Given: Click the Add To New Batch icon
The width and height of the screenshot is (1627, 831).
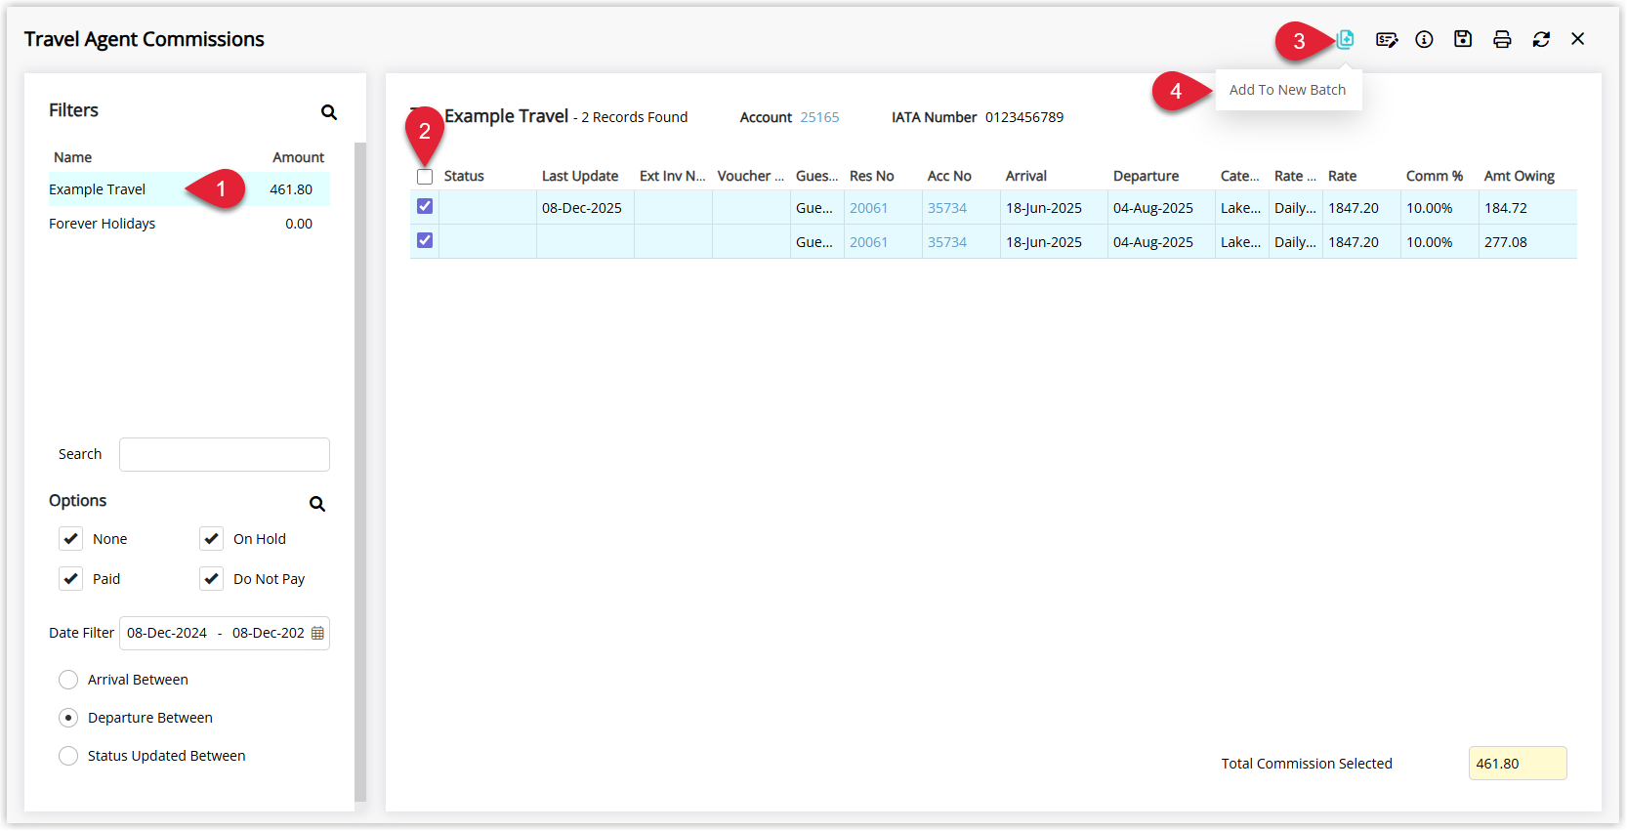Looking at the screenshot, I should click(1346, 39).
